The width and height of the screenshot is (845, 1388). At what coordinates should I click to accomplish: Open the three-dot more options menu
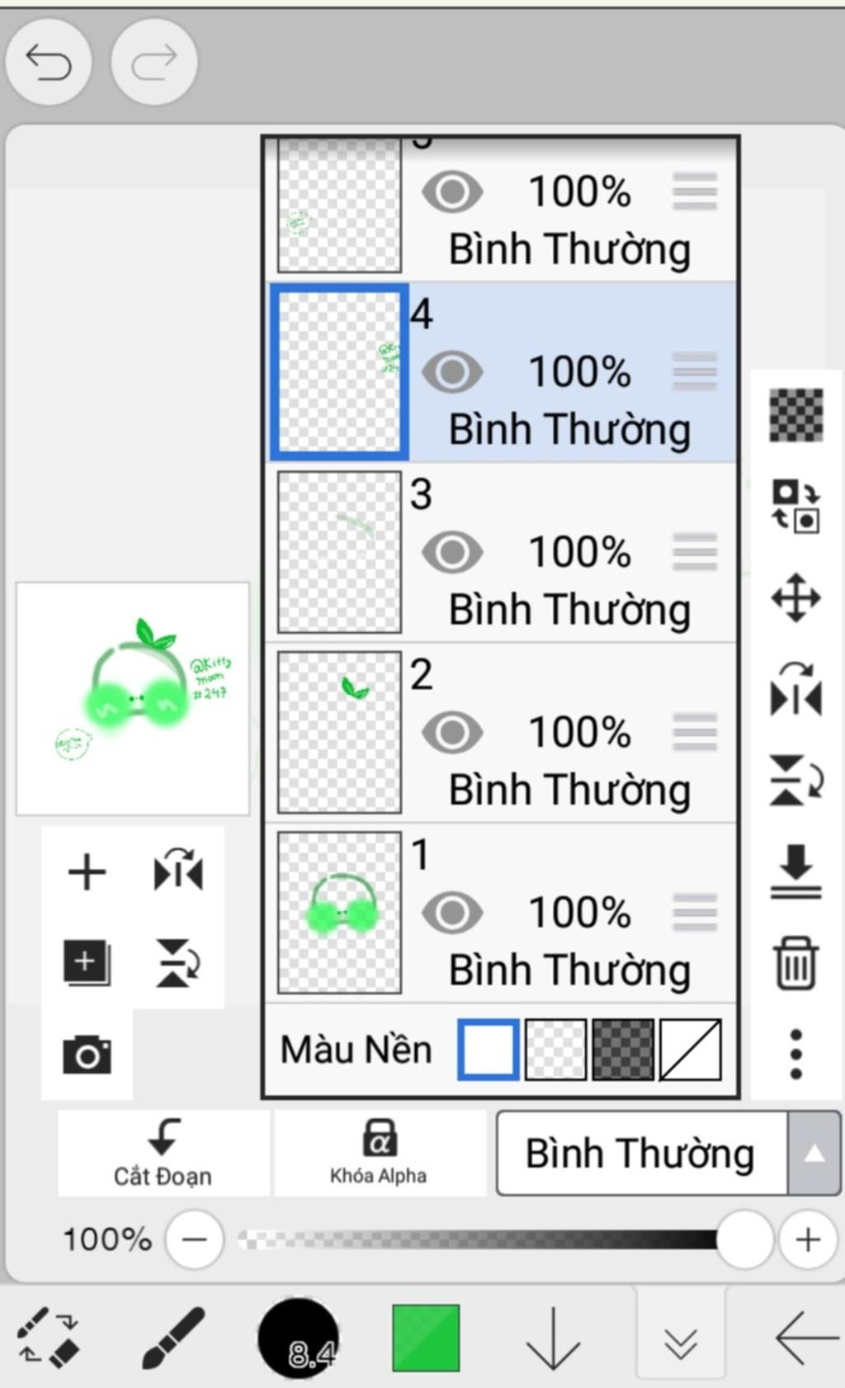pyautogui.click(x=795, y=1054)
